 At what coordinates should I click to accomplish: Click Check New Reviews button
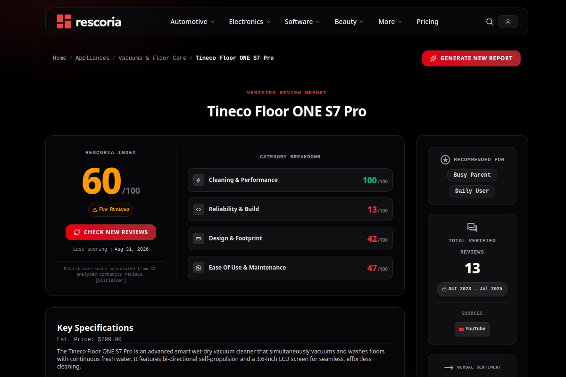pos(111,232)
